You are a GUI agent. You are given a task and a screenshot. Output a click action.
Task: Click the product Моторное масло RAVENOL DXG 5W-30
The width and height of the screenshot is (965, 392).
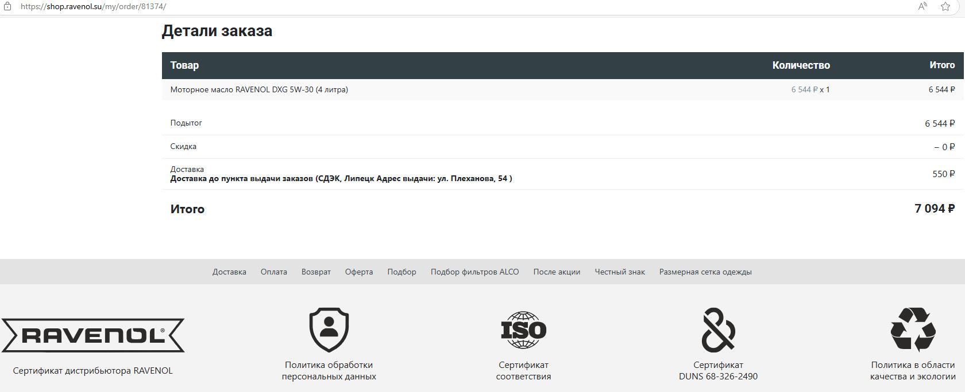[259, 89]
